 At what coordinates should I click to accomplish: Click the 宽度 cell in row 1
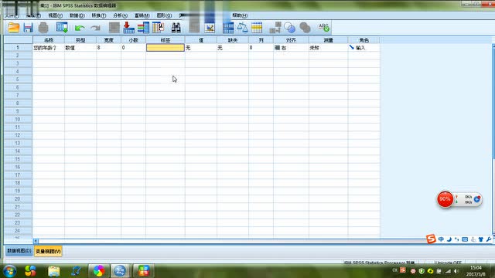click(108, 48)
